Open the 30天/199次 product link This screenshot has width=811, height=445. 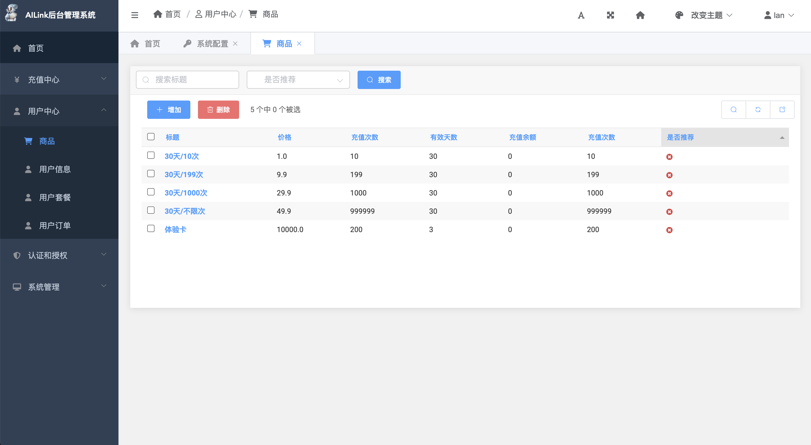(x=184, y=175)
